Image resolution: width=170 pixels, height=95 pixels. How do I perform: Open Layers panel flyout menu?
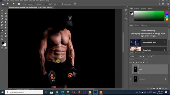point(169,53)
